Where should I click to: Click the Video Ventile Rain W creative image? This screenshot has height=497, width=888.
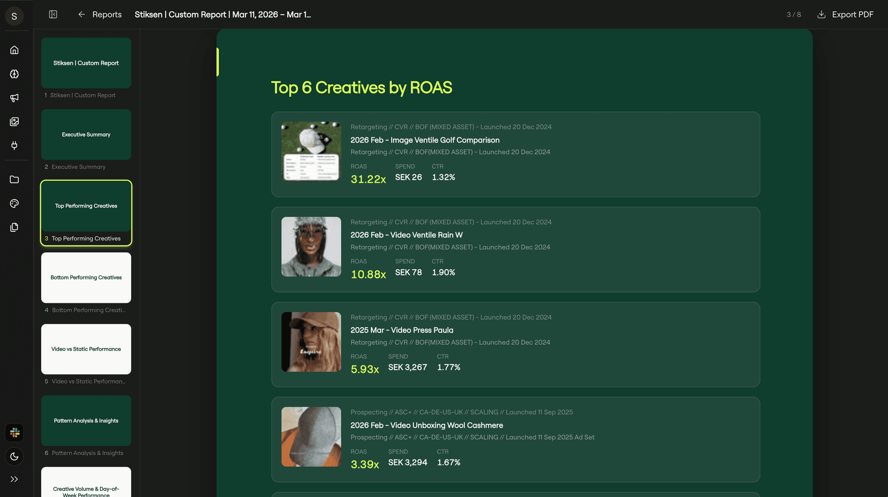point(311,247)
